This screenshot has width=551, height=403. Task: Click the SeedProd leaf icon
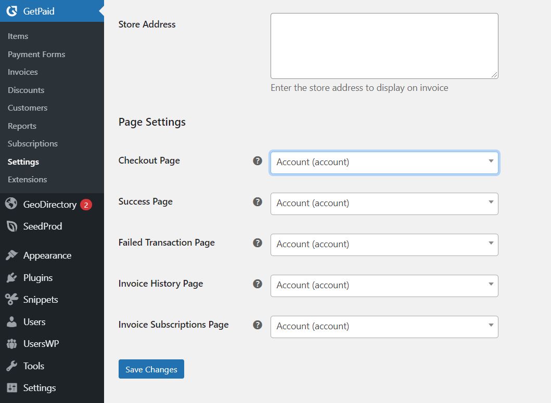pos(11,226)
